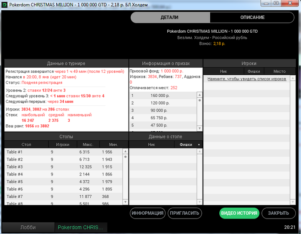
Task: Click the 47 500 р. fifth prize row
Action: coord(163,125)
